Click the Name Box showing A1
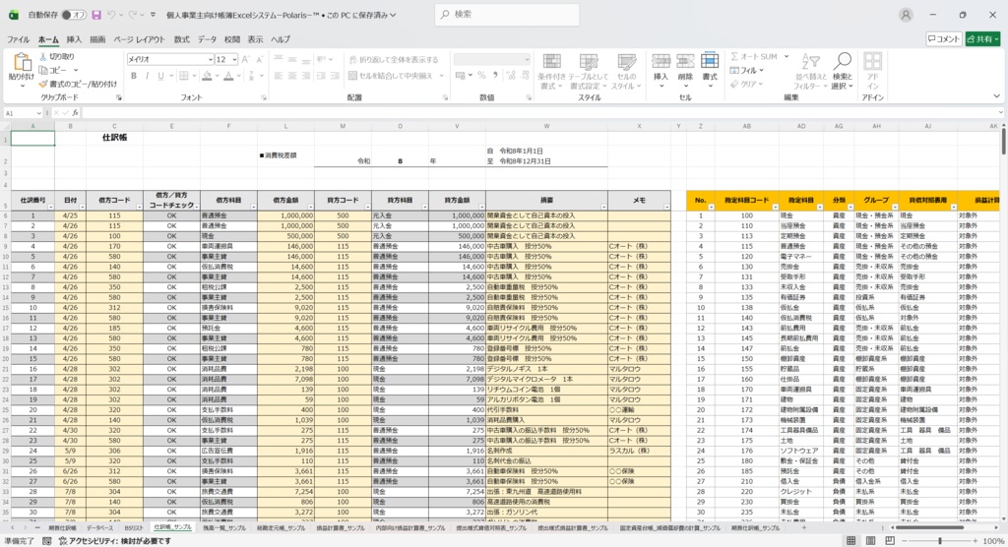This screenshot has width=1008, height=547. click(x=23, y=113)
